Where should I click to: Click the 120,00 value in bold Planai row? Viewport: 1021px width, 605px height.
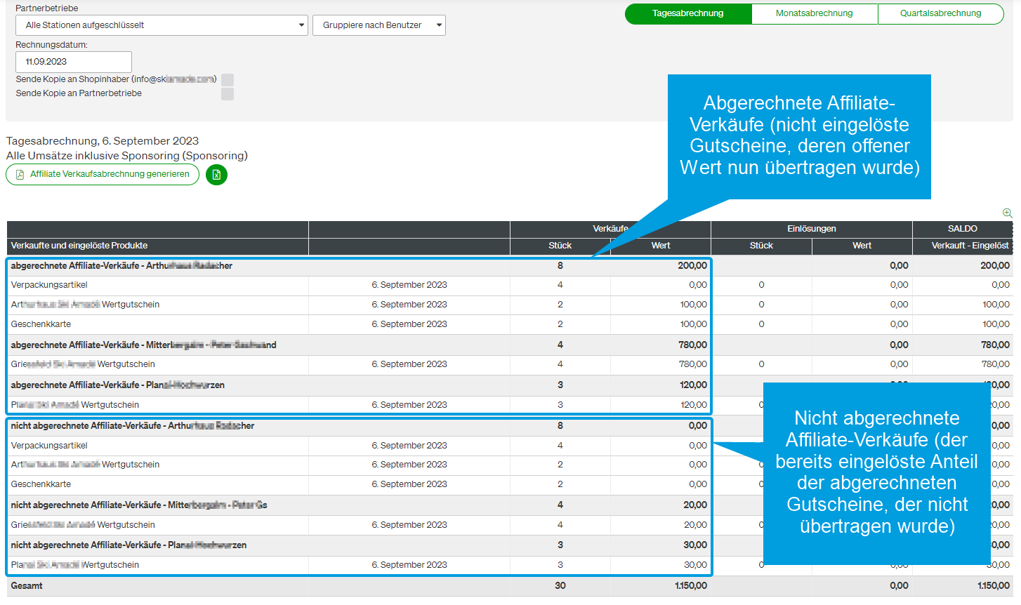click(x=694, y=385)
